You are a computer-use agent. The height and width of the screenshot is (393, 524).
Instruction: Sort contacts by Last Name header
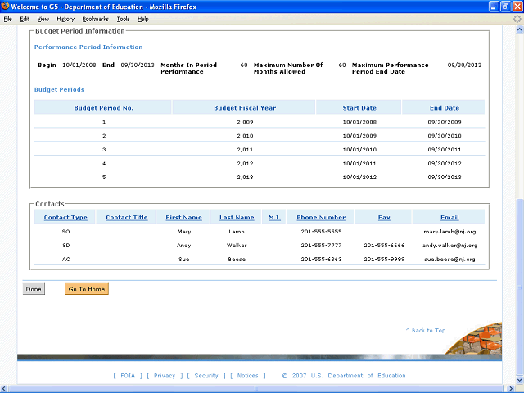tap(237, 218)
